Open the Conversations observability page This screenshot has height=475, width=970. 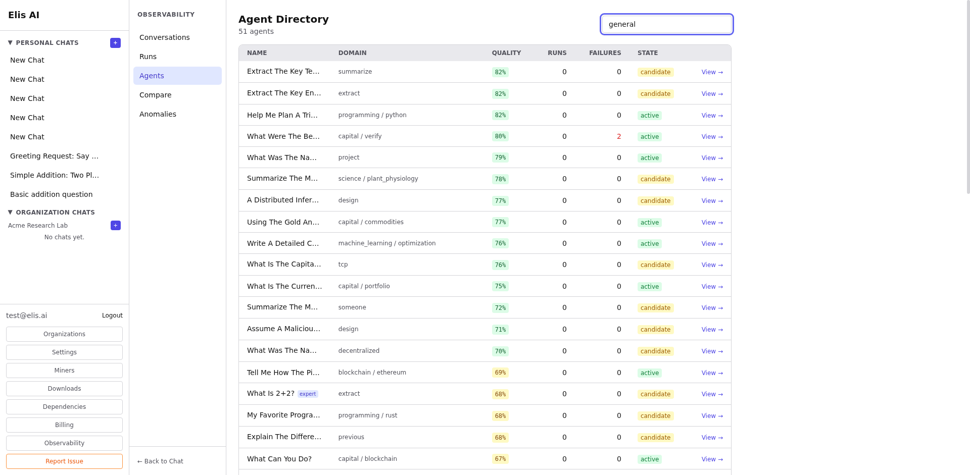pyautogui.click(x=164, y=37)
